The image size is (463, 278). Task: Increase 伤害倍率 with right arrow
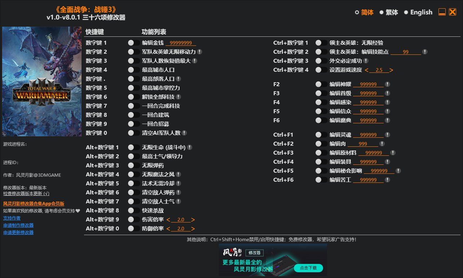pos(193,220)
